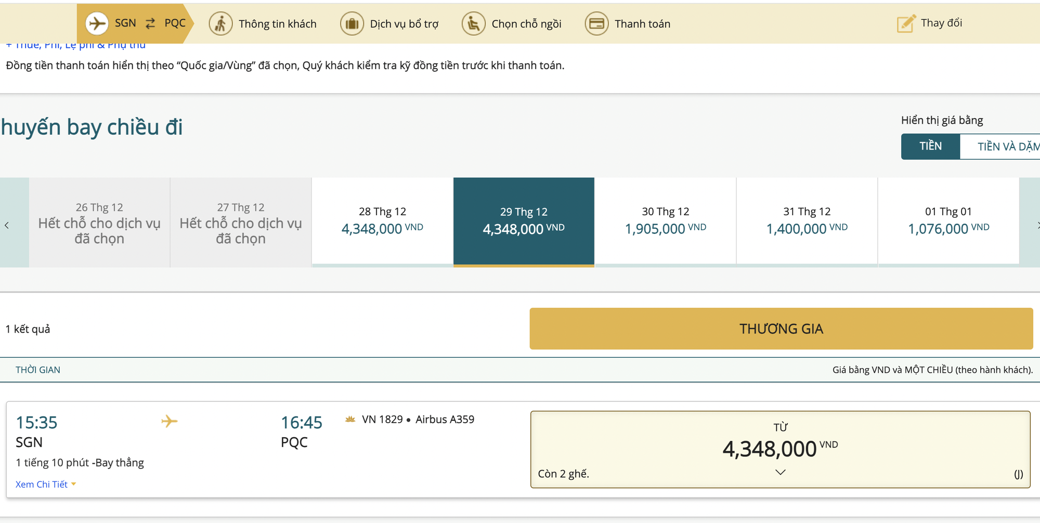Screen dimensions: 1040x523
Task: Click the sold-out 26 Thg 12 date
Action: (99, 223)
